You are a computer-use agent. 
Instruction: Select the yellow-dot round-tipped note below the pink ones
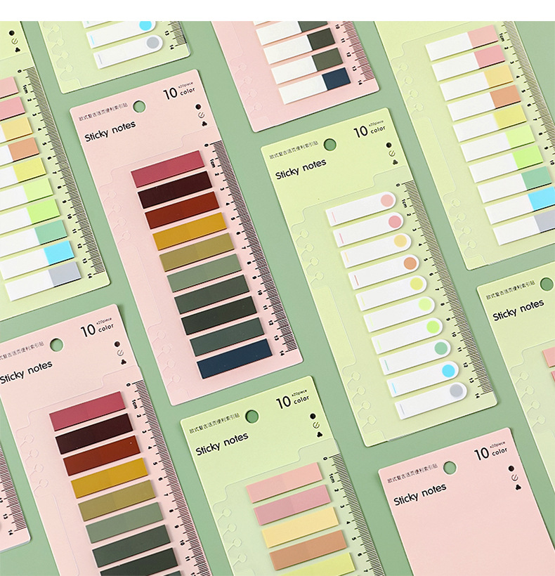376,250
